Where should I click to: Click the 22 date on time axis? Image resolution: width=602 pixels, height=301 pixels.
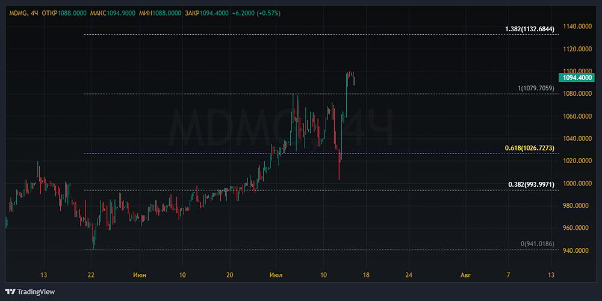coord(91,275)
